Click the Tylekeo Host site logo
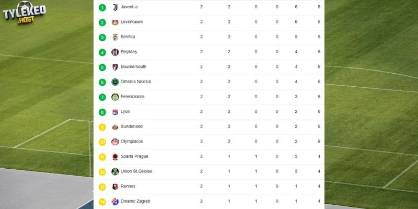Image resolution: width=418 pixels, height=209 pixels. tap(24, 13)
